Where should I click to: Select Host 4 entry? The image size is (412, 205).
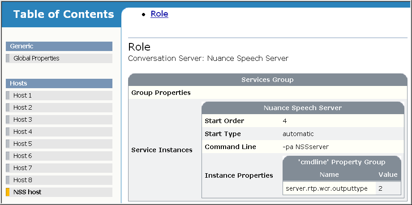pyautogui.click(x=22, y=132)
